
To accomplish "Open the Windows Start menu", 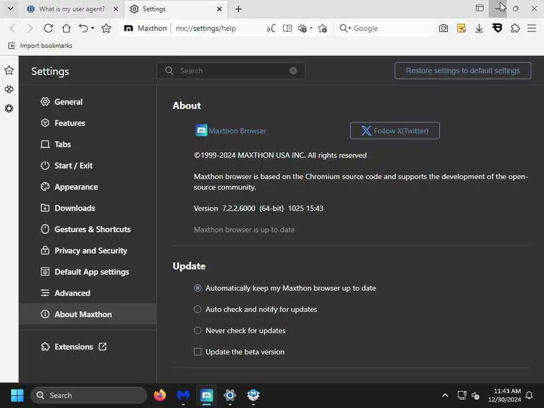I will [17, 395].
